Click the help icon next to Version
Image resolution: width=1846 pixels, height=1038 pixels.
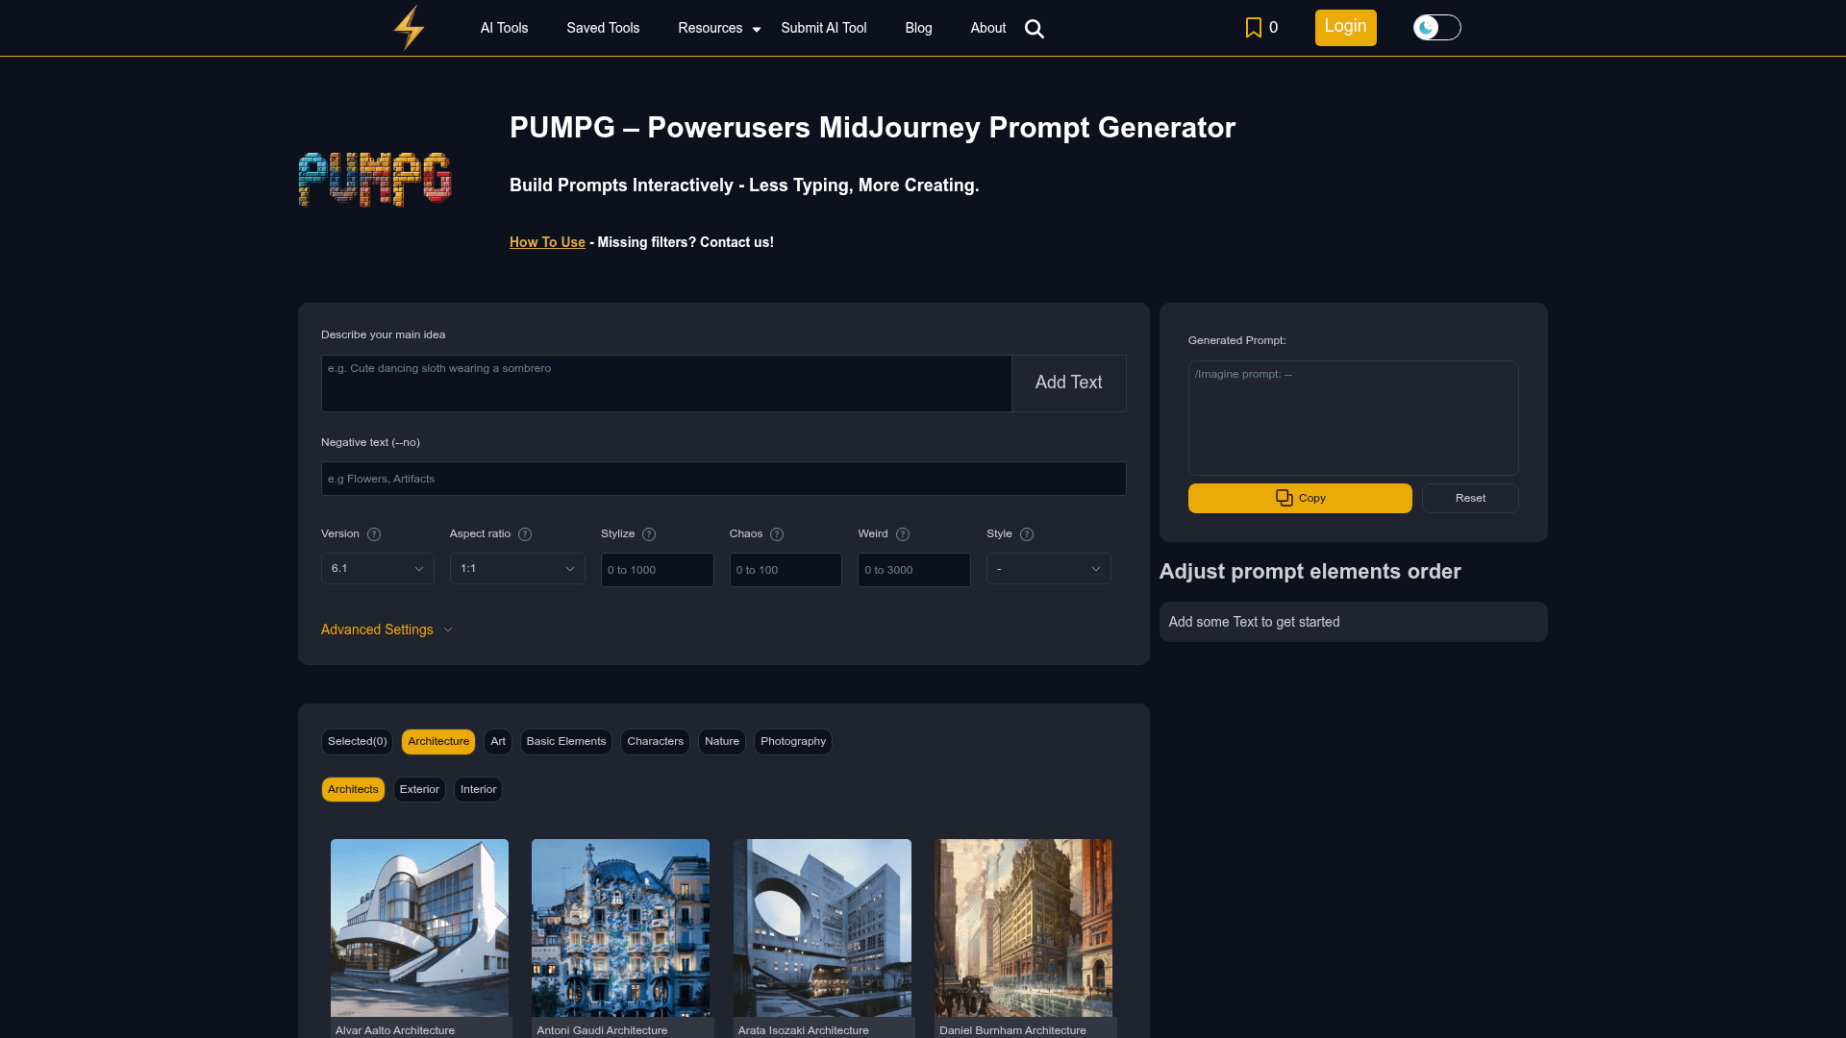(x=374, y=534)
